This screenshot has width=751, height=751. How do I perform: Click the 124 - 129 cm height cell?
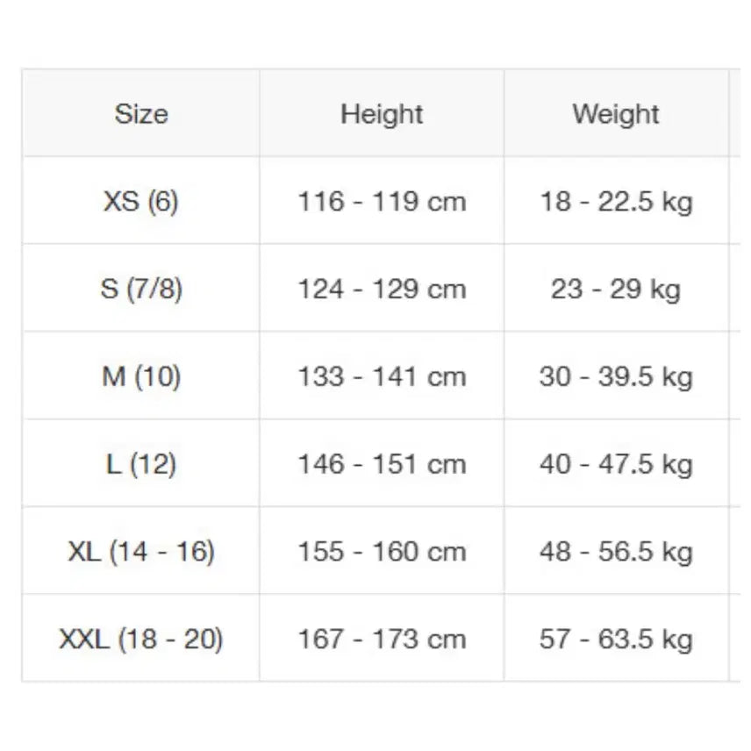382,289
